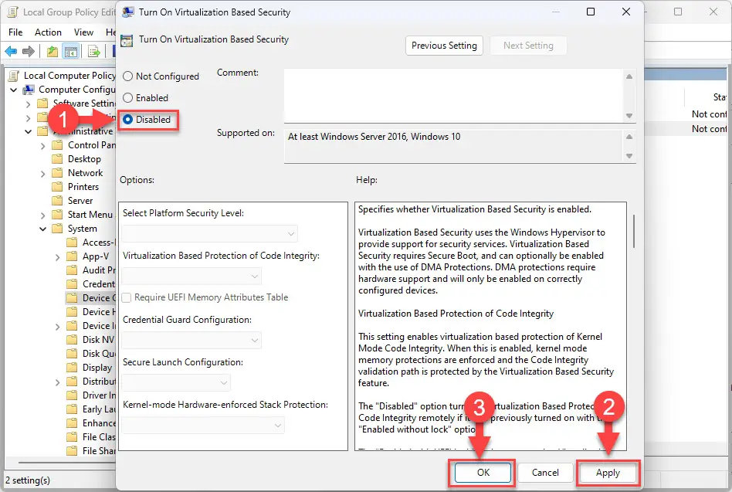Click the folder icon next to Display
The image size is (732, 492).
coord(72,368)
